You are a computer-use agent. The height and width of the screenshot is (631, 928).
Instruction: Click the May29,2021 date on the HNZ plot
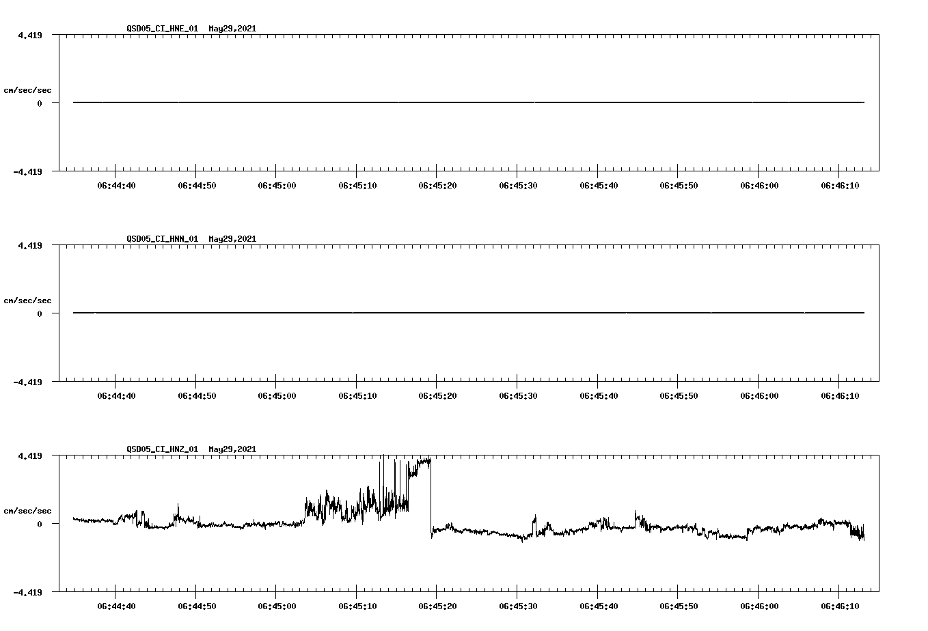(x=232, y=449)
